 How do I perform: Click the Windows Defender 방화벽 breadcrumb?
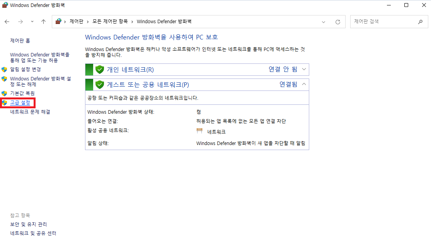tap(164, 21)
